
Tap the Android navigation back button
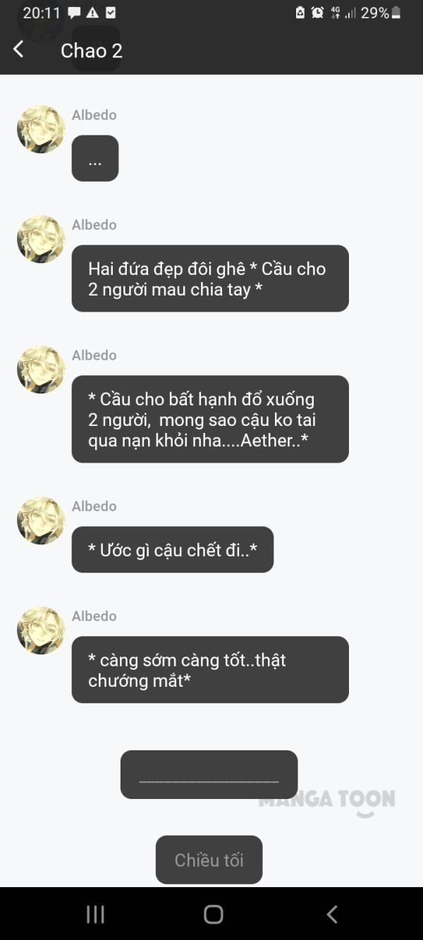click(332, 915)
